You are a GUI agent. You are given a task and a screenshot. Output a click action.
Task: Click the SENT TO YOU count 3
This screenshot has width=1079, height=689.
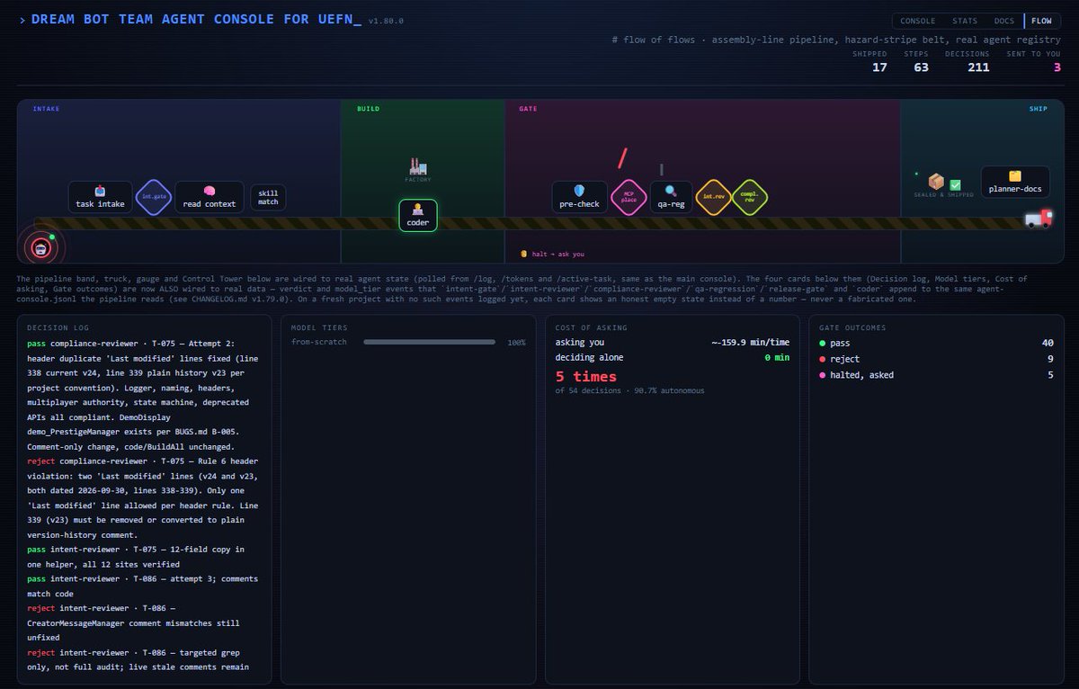pyautogui.click(x=1057, y=67)
